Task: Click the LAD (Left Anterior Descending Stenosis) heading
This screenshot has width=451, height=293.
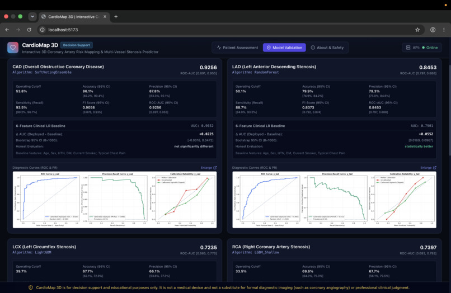Action: click(274, 67)
